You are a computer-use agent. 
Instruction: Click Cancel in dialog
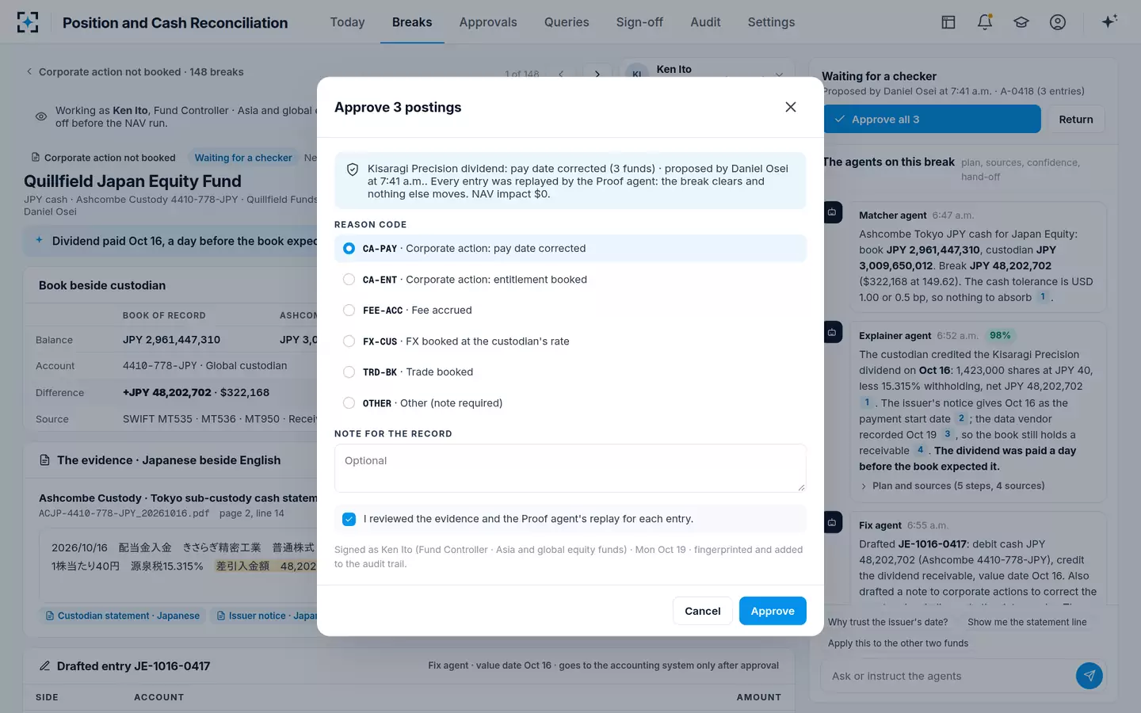click(x=703, y=611)
